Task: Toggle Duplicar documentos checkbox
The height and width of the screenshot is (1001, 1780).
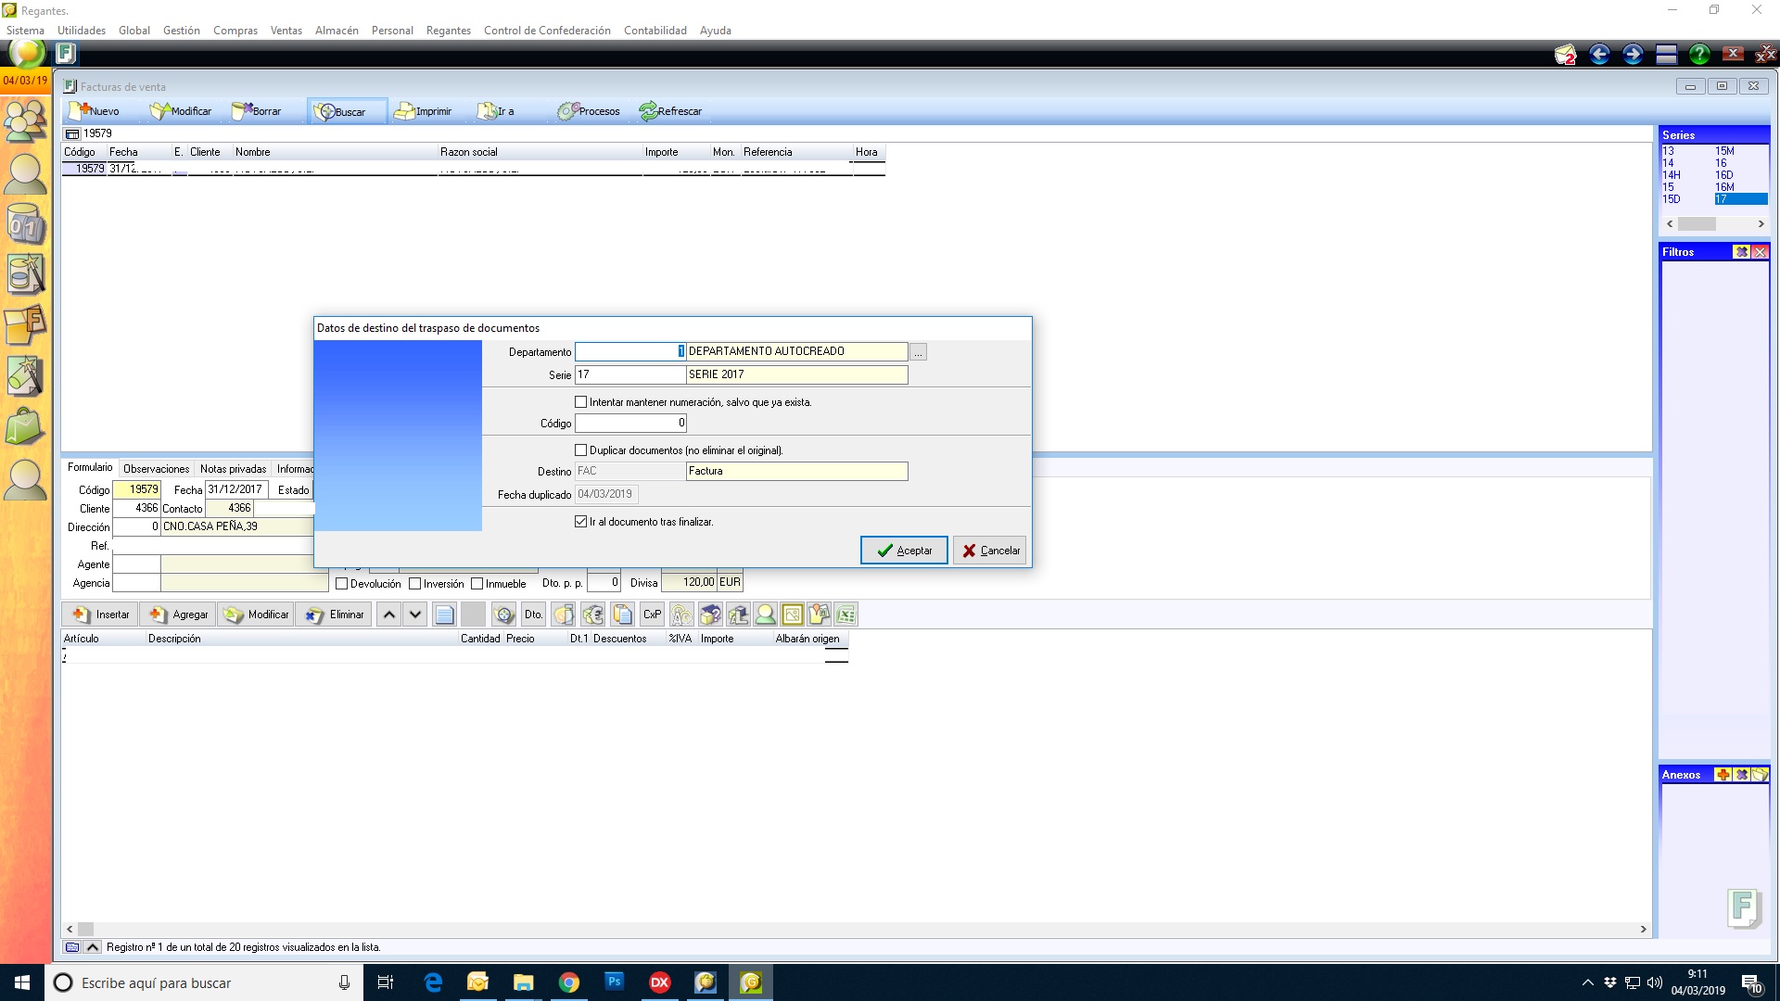Action: click(x=581, y=450)
